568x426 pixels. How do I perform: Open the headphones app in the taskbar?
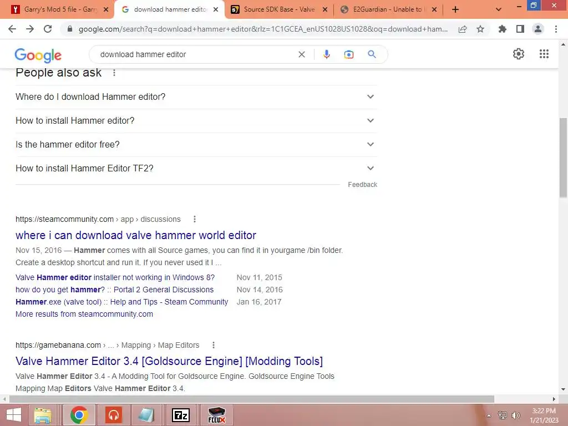coord(114,415)
